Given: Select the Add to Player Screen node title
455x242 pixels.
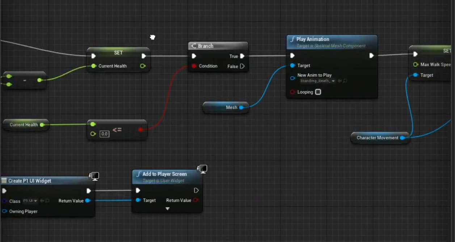Looking at the screenshot, I should click(x=165, y=174).
